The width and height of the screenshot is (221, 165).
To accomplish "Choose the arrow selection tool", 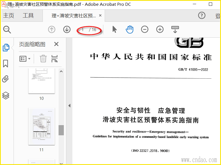I will [x=115, y=29].
